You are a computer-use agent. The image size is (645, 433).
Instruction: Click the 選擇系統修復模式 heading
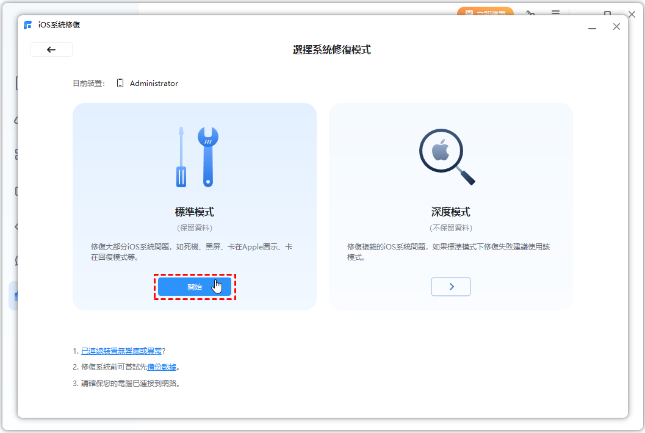331,50
